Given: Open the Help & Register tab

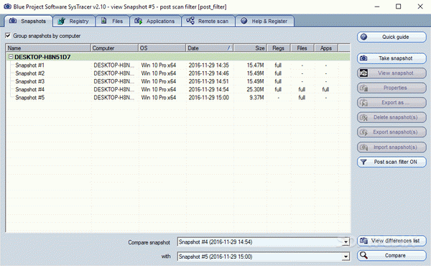Looking at the screenshot, I should [264, 21].
